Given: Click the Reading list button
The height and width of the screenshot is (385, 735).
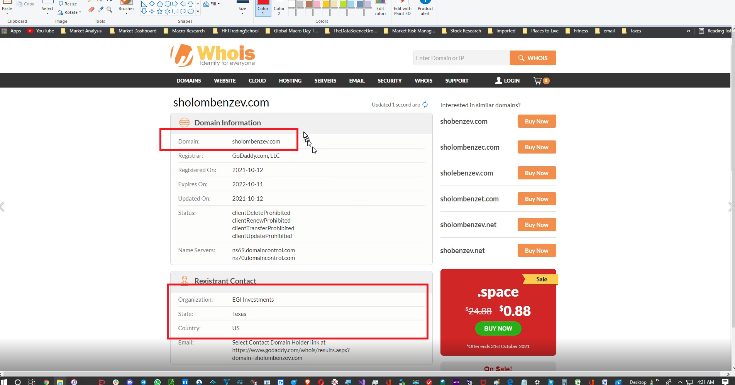Looking at the screenshot, I should pyautogui.click(x=715, y=31).
